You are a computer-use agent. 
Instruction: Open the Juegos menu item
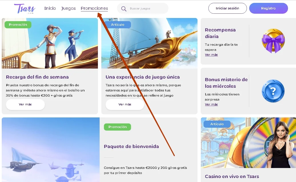tap(68, 8)
